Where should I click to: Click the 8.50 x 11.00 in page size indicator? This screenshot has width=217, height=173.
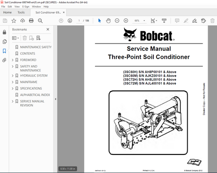(67, 168)
